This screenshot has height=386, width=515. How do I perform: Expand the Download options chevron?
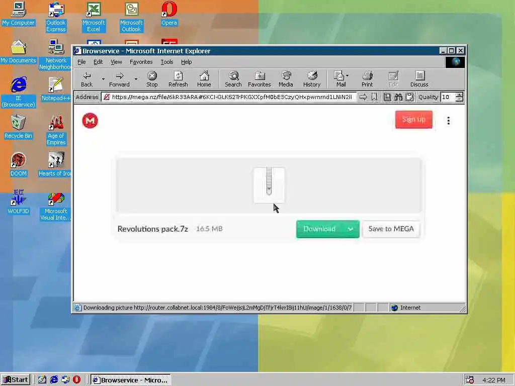click(x=351, y=229)
